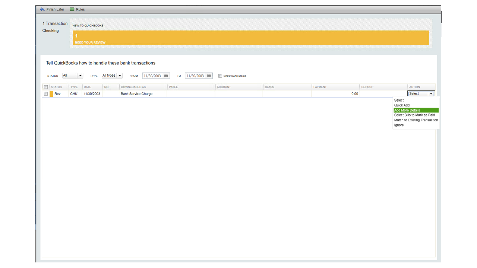The image size is (477, 268).
Task: Choose Quick Add from the action menu
Action: (401, 105)
